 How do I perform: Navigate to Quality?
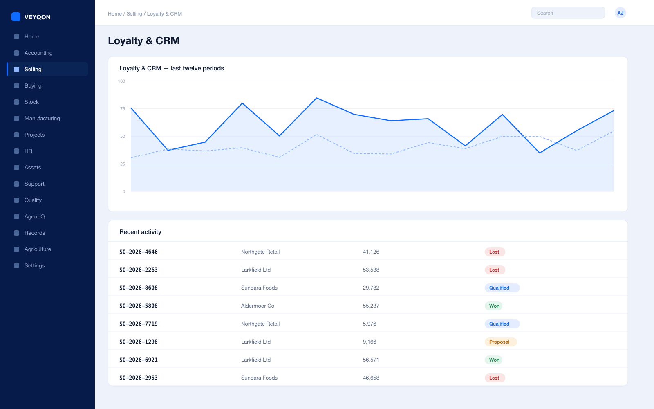(x=47, y=200)
